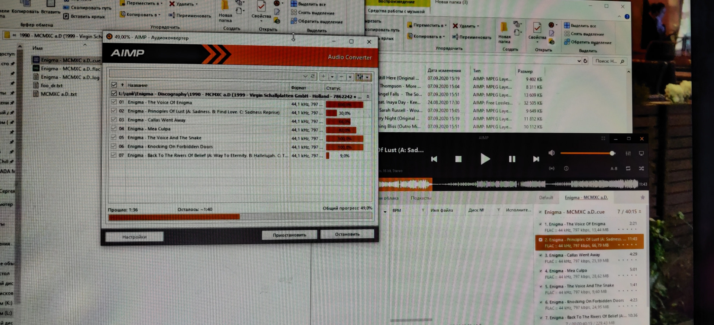The width and height of the screenshot is (714, 325).
Task: Open the dropdown arrow next to the plus button
Action: coord(332,77)
